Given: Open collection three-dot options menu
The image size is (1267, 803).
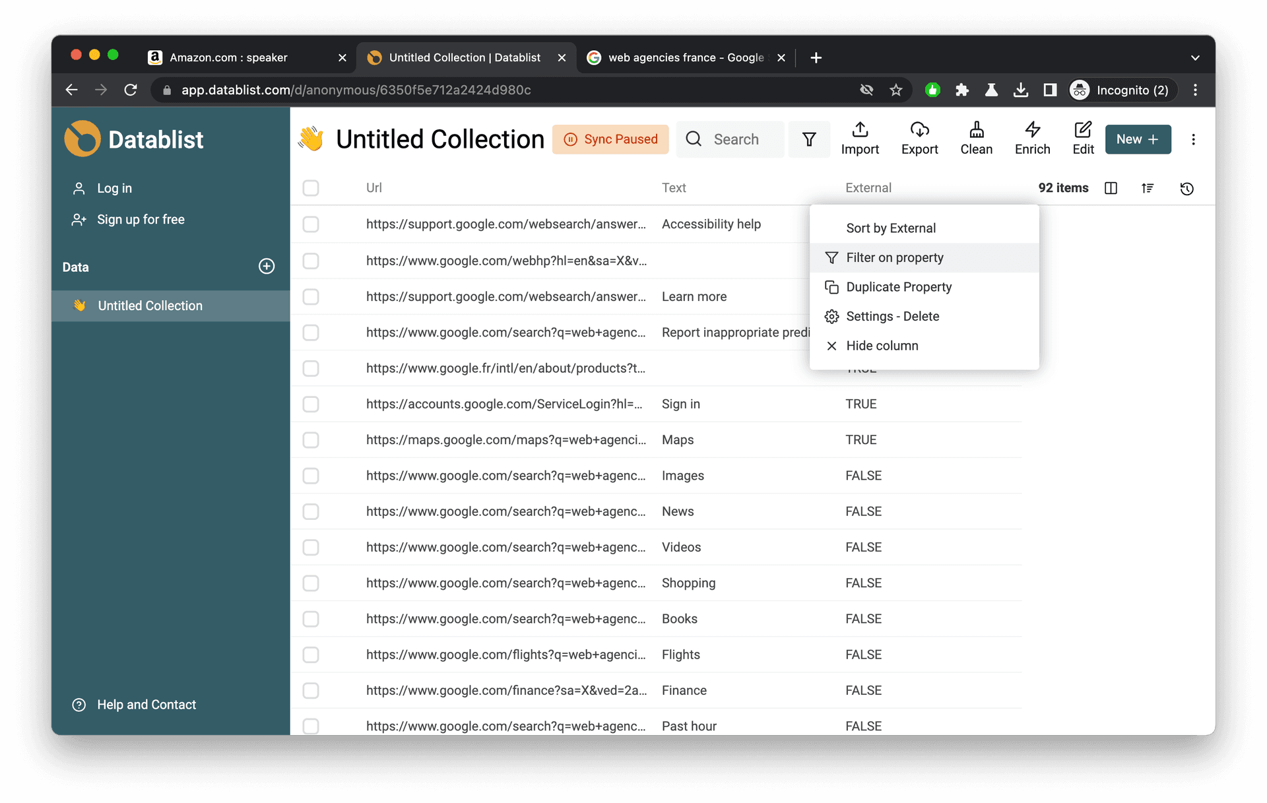Looking at the screenshot, I should (x=1193, y=139).
